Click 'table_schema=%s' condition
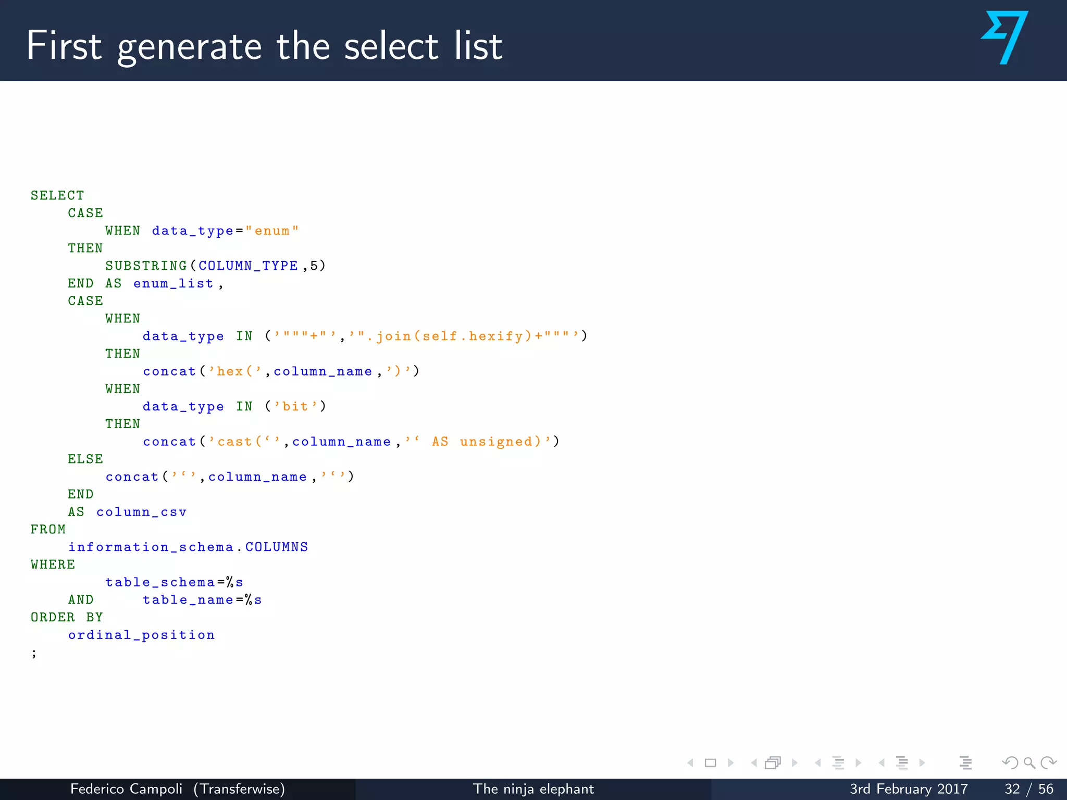Screen dimensions: 1067x800 (x=174, y=582)
